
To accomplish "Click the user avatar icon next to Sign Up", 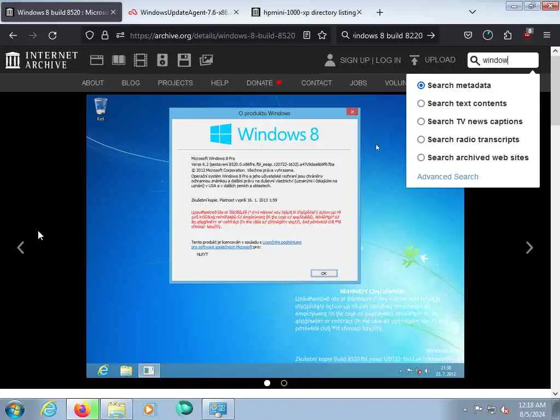I will click(x=330, y=60).
